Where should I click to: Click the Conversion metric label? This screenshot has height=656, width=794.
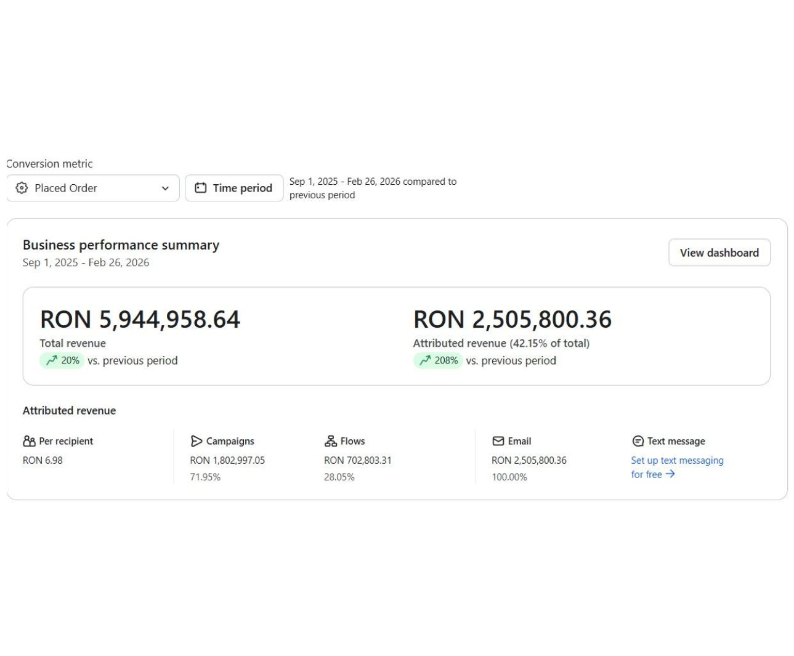(x=49, y=164)
